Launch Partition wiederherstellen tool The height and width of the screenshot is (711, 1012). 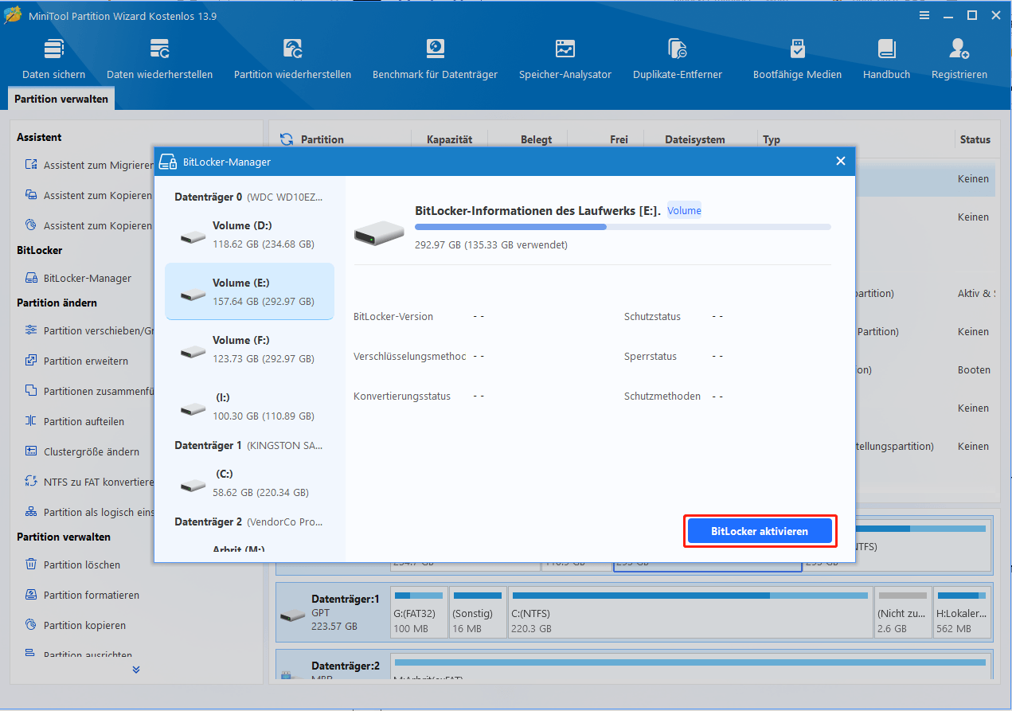tap(292, 60)
